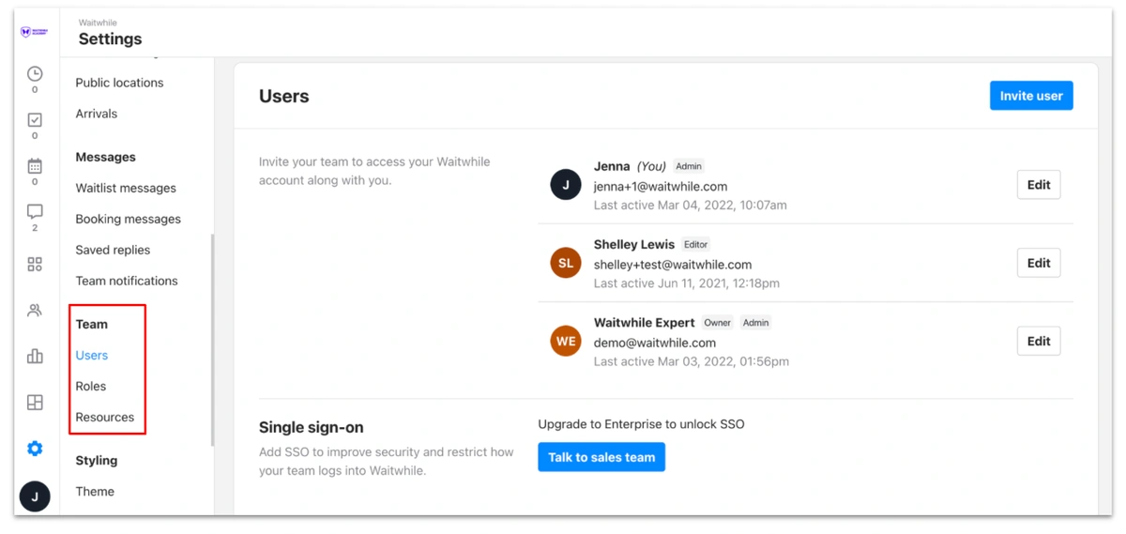Image resolution: width=1126 pixels, height=534 pixels.
Task: Click the settings gear icon
Action: pyautogui.click(x=35, y=449)
